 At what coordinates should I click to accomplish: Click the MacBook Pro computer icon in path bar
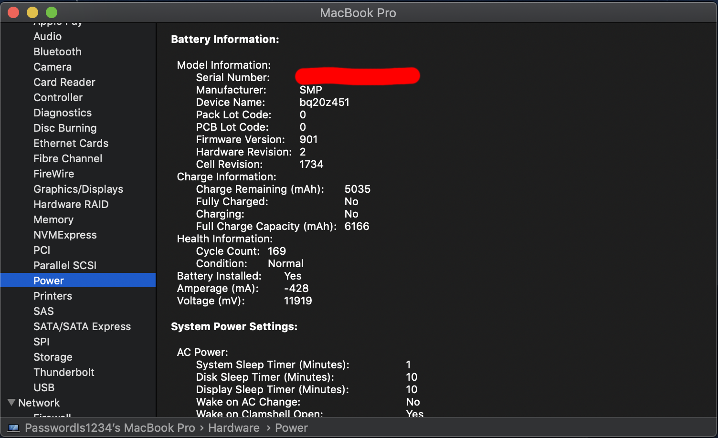coord(13,428)
